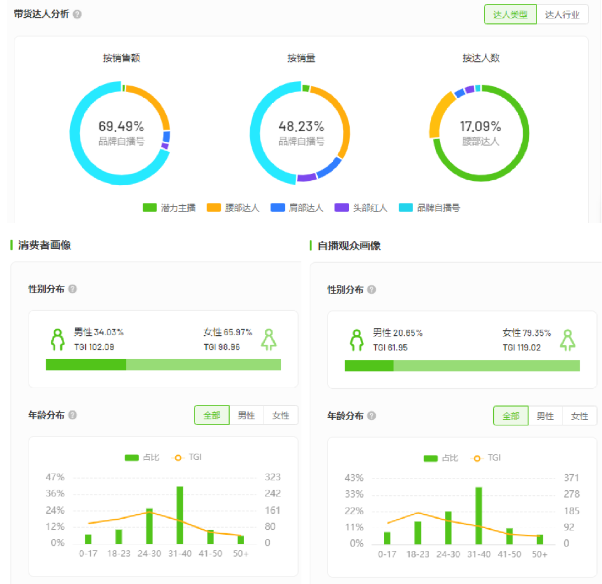Toggle TGI legend in 自播观众画像 age chart

click(486, 458)
